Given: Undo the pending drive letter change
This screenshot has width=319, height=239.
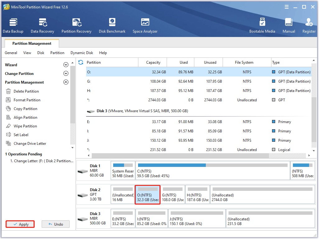Looking at the screenshot, I should tap(55, 224).
